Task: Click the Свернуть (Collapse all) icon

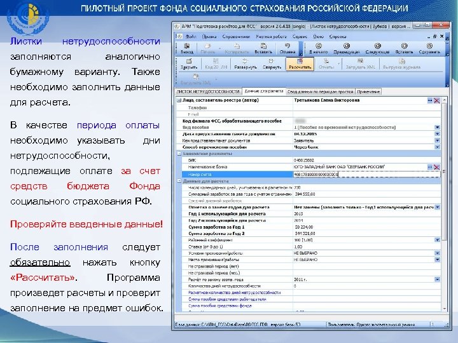Action: 272,64
